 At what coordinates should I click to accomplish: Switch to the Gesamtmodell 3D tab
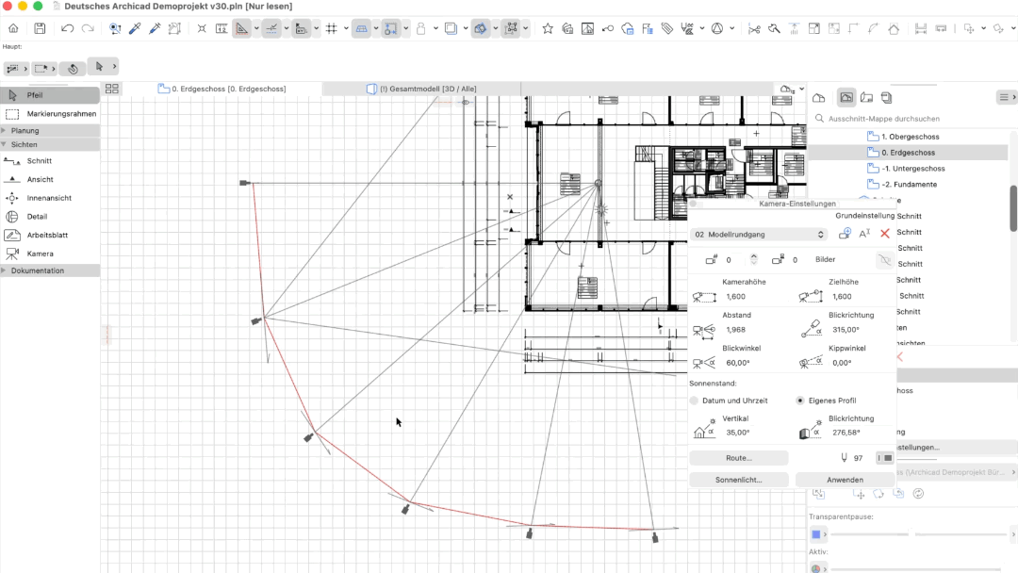coord(421,89)
